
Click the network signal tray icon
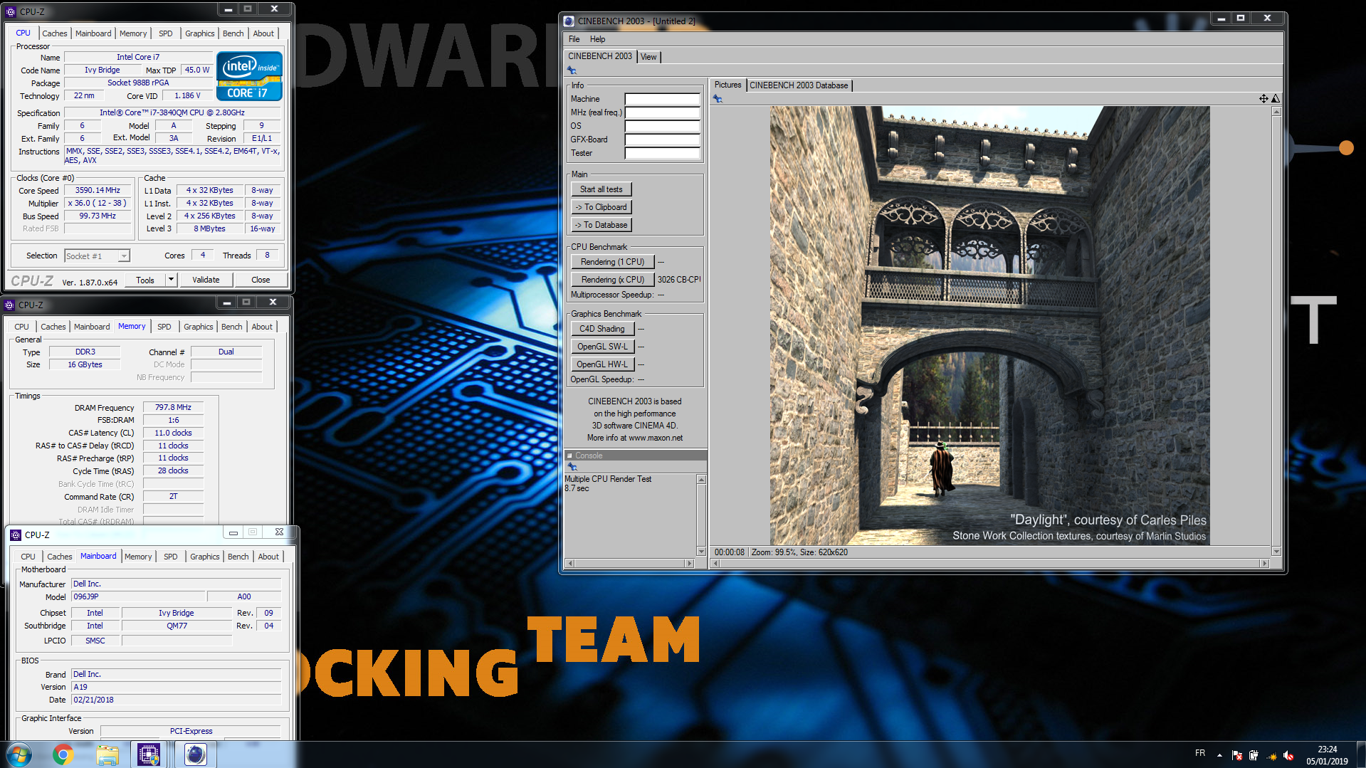[1271, 755]
